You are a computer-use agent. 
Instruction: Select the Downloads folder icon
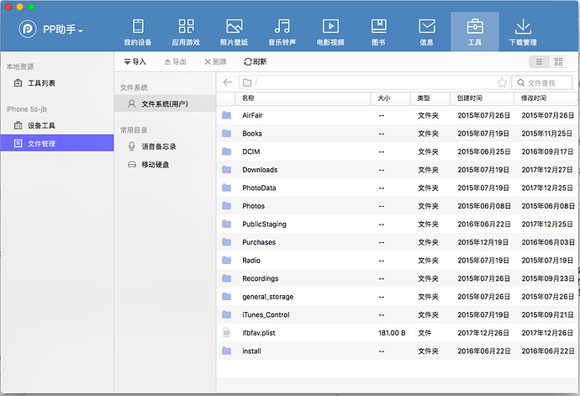[227, 170]
